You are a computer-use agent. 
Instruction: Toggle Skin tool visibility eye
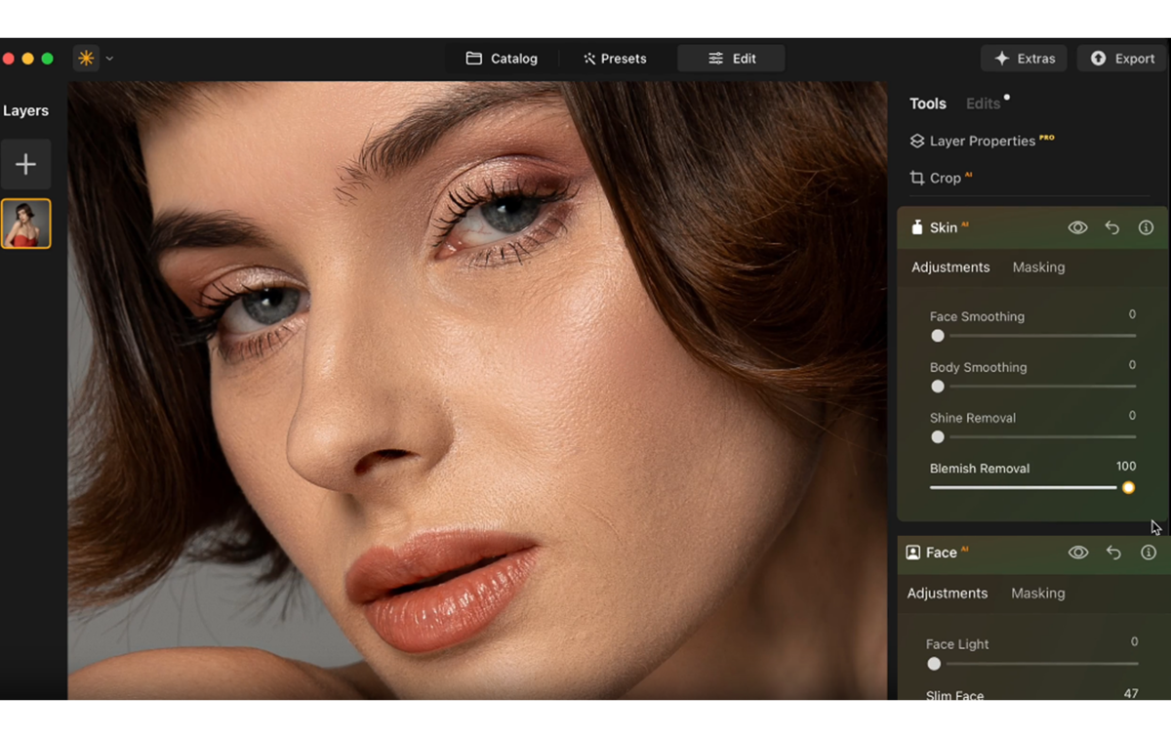pos(1077,227)
